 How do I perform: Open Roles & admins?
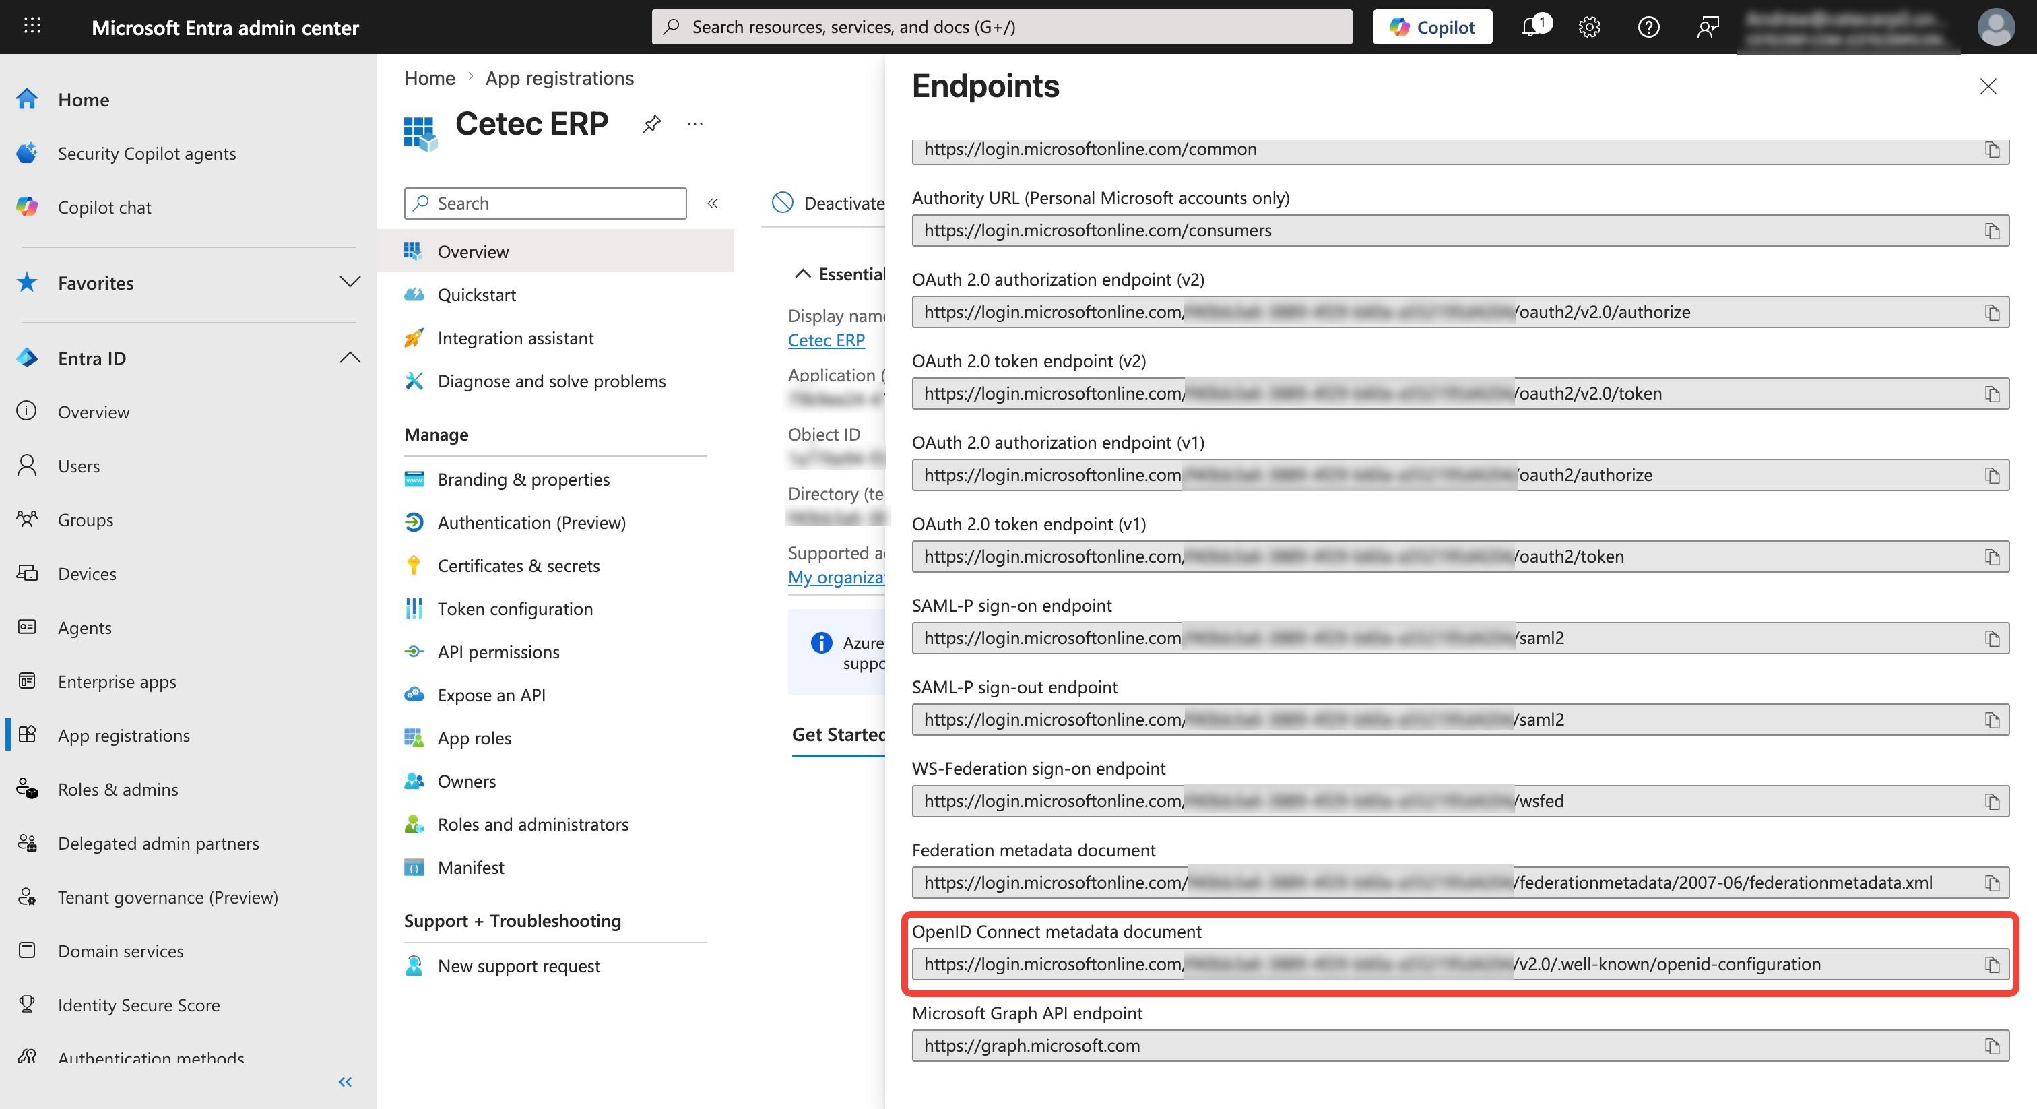(x=118, y=790)
